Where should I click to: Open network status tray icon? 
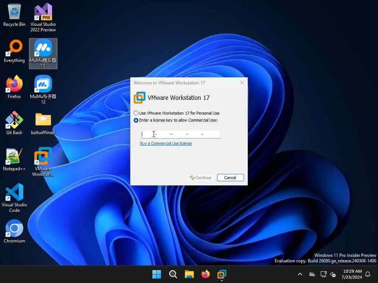[x=323, y=274]
